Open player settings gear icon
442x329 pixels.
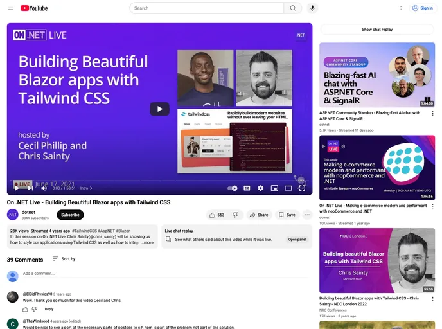[260, 188]
